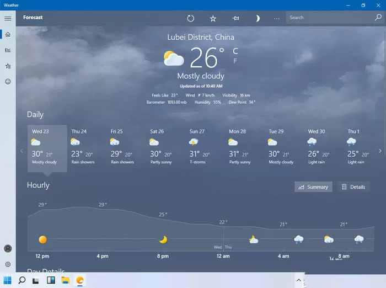Click the 4 pm hourly label
This screenshot has width=386, height=288.
pyautogui.click(x=103, y=256)
